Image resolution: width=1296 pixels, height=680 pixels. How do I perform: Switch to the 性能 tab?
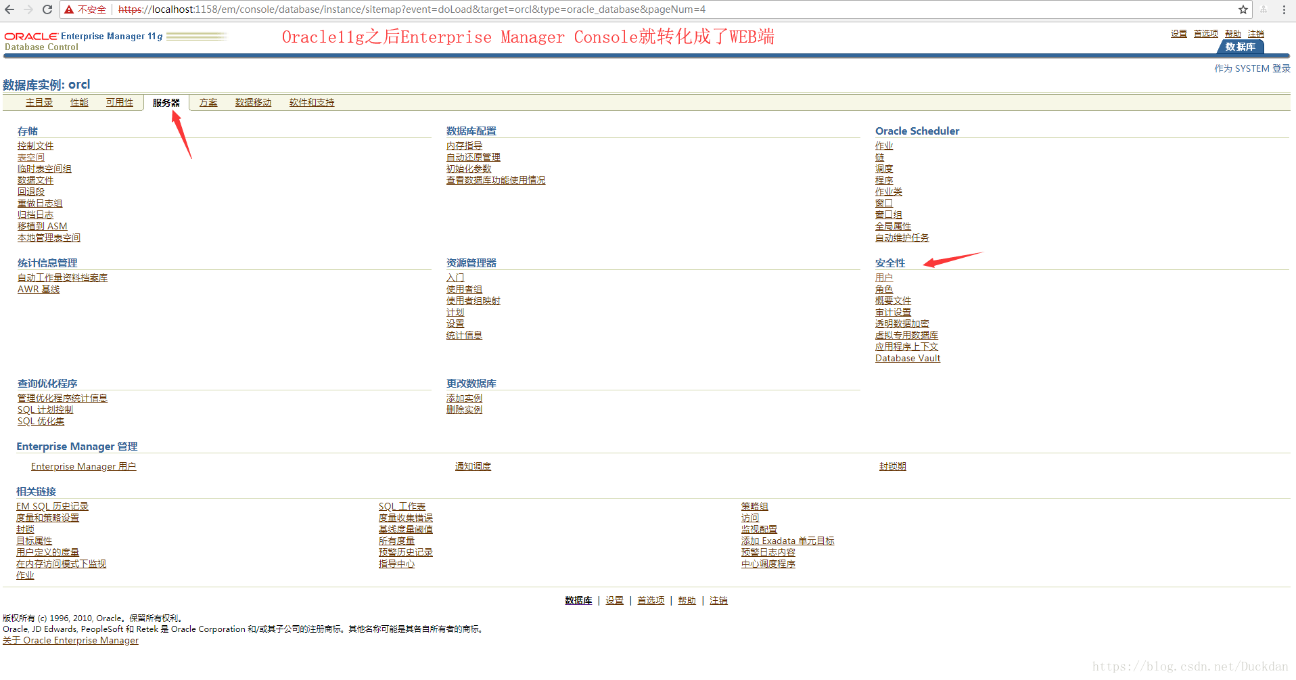click(x=79, y=103)
